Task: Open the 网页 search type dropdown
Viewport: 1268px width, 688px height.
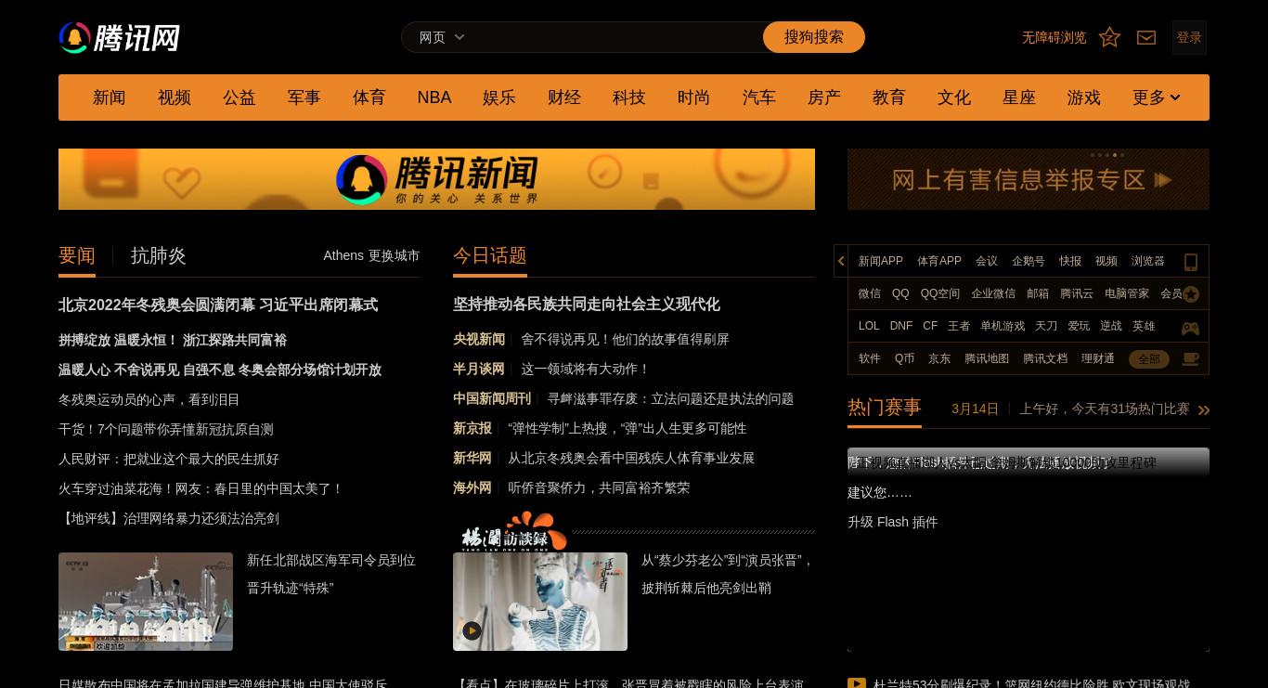Action: click(x=442, y=37)
